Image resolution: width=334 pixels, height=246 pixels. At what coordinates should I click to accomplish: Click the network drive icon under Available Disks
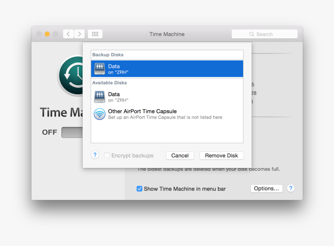[x=99, y=97]
